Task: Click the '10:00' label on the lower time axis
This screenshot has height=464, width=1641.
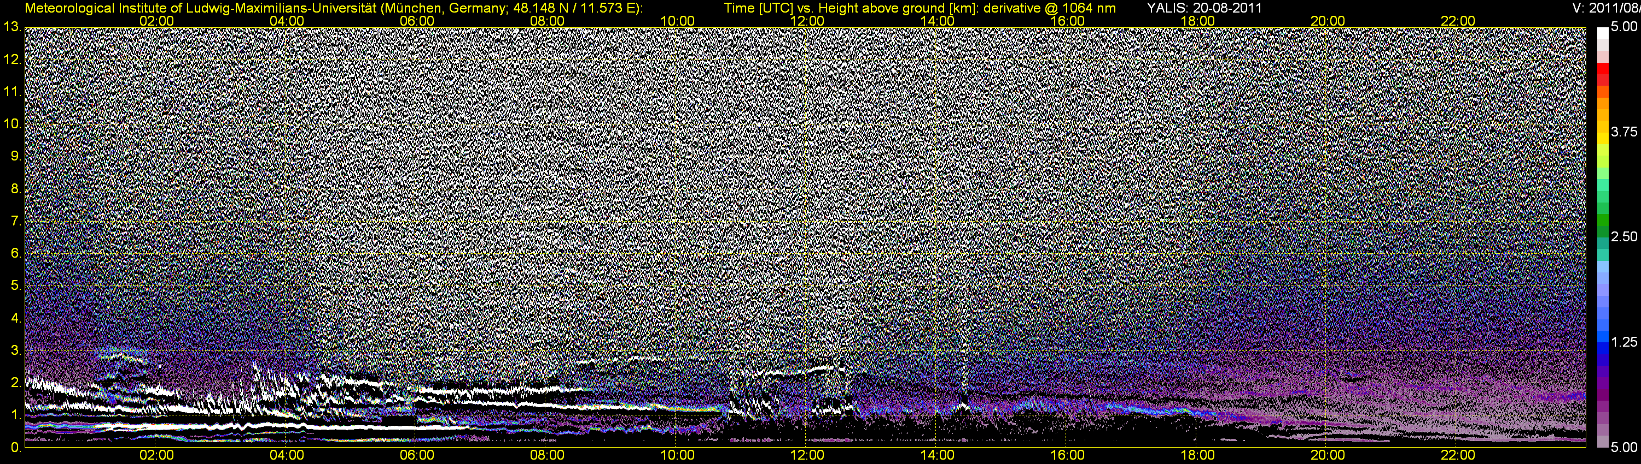Action: tap(677, 455)
